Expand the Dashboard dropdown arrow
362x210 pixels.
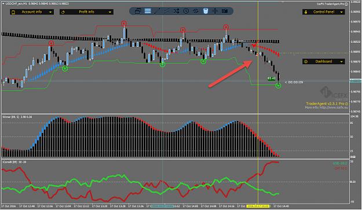coord(342,61)
